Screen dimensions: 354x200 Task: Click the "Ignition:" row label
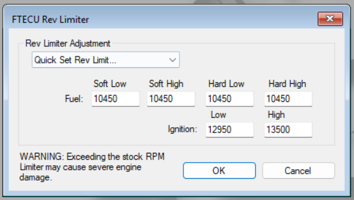coord(182,129)
